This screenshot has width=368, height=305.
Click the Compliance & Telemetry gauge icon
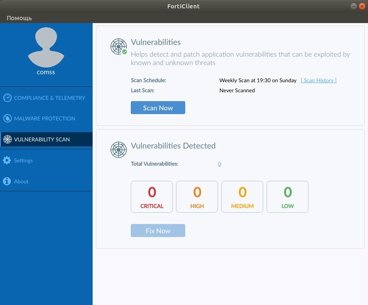(7, 98)
